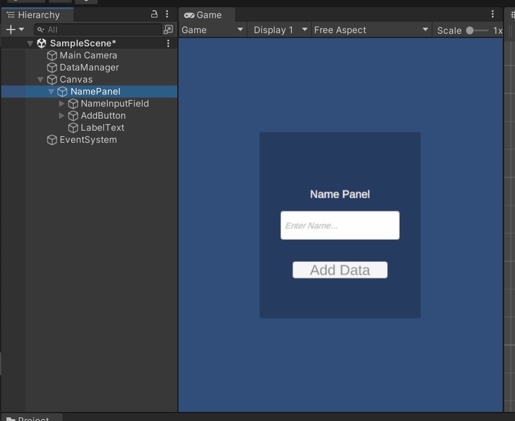Screen dimensions: 515x421
Task: Open the SampleScene context menu icon
Action: coord(168,43)
